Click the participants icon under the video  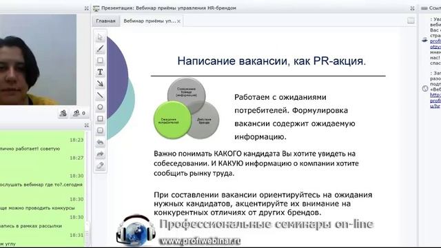(x=63, y=113)
